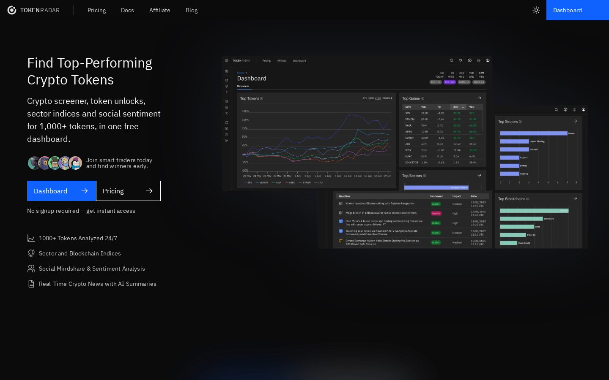Click the TokenRadar logo icon
The width and height of the screenshot is (609, 380).
coord(12,10)
